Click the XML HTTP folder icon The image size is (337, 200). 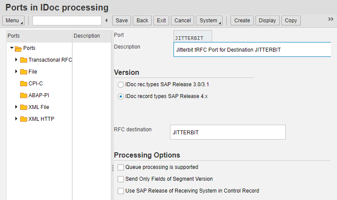(x=24, y=119)
